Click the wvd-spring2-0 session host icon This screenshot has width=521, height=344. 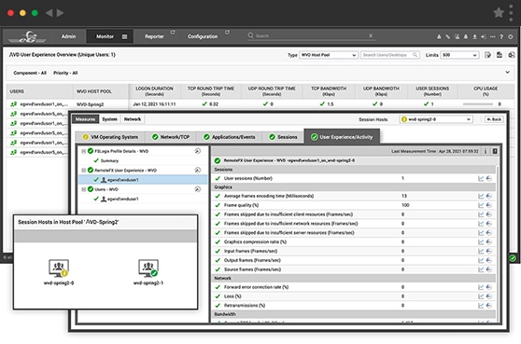coord(59,268)
